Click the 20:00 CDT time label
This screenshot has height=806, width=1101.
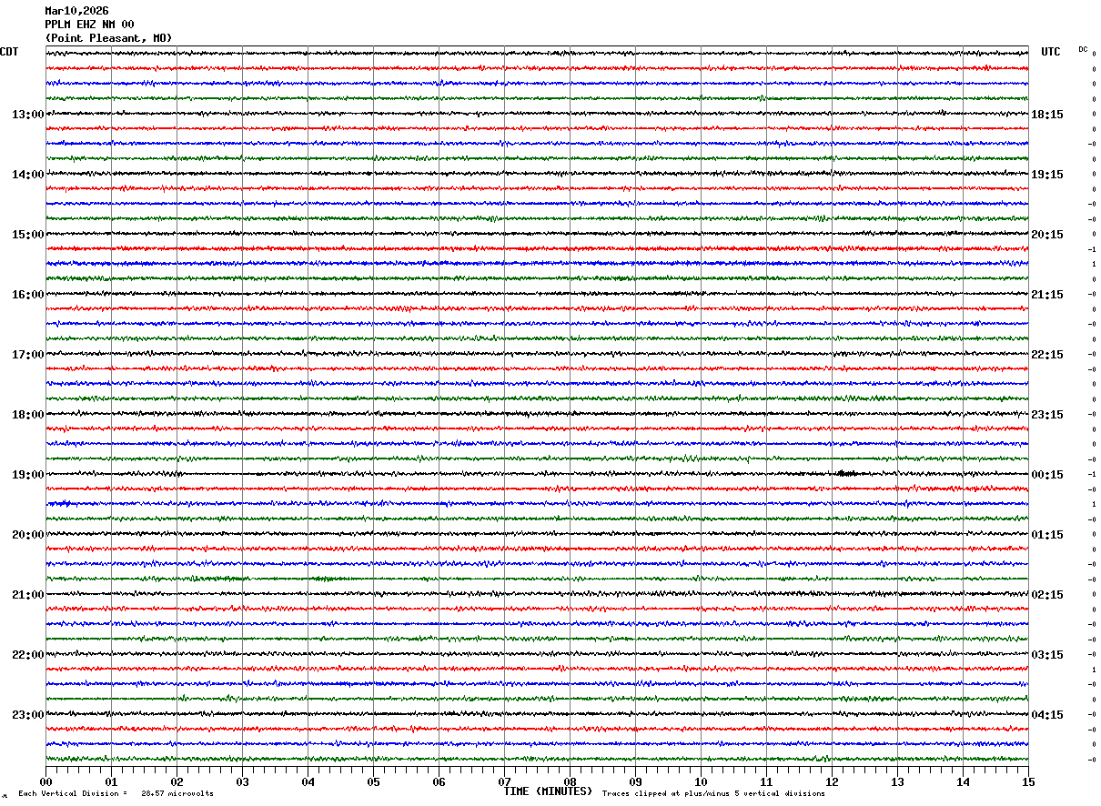[x=28, y=535]
